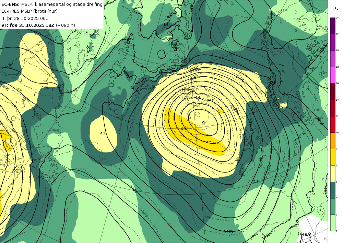Click the small low-pressure centre circle marker
343x243 pixels.
(204, 123)
